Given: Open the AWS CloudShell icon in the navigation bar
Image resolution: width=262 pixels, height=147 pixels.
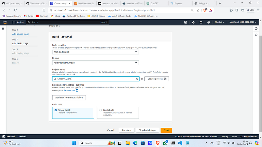Looking at the screenshot, I should point(186,22).
